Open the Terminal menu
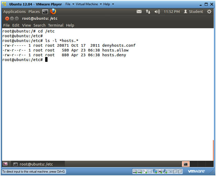The width and height of the screenshot is (216, 176). (56, 25)
